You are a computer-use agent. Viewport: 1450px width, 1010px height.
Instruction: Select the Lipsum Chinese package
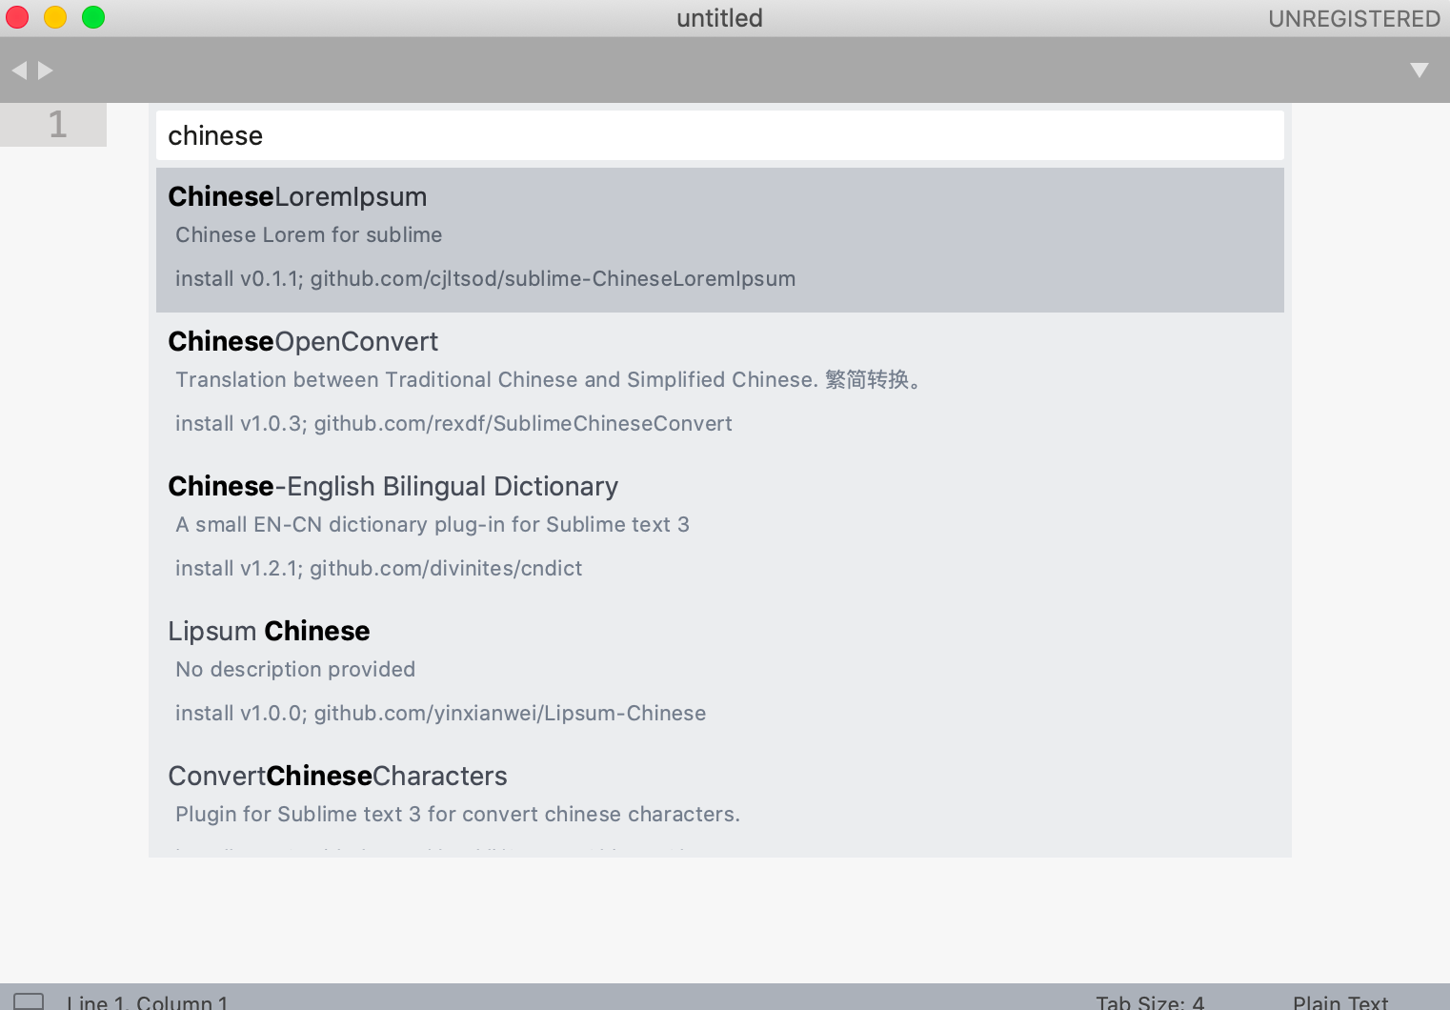(x=720, y=675)
